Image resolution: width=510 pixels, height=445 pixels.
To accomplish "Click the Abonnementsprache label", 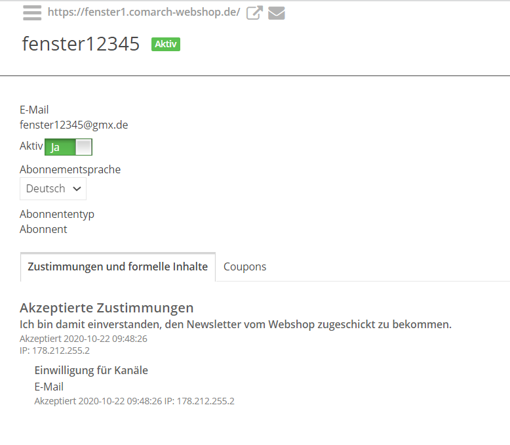I will 70,169.
